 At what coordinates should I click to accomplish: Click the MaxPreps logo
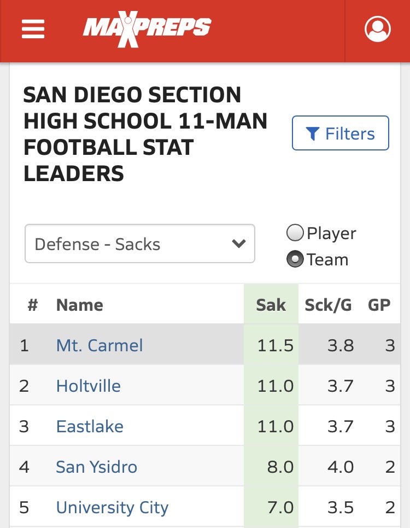[147, 28]
